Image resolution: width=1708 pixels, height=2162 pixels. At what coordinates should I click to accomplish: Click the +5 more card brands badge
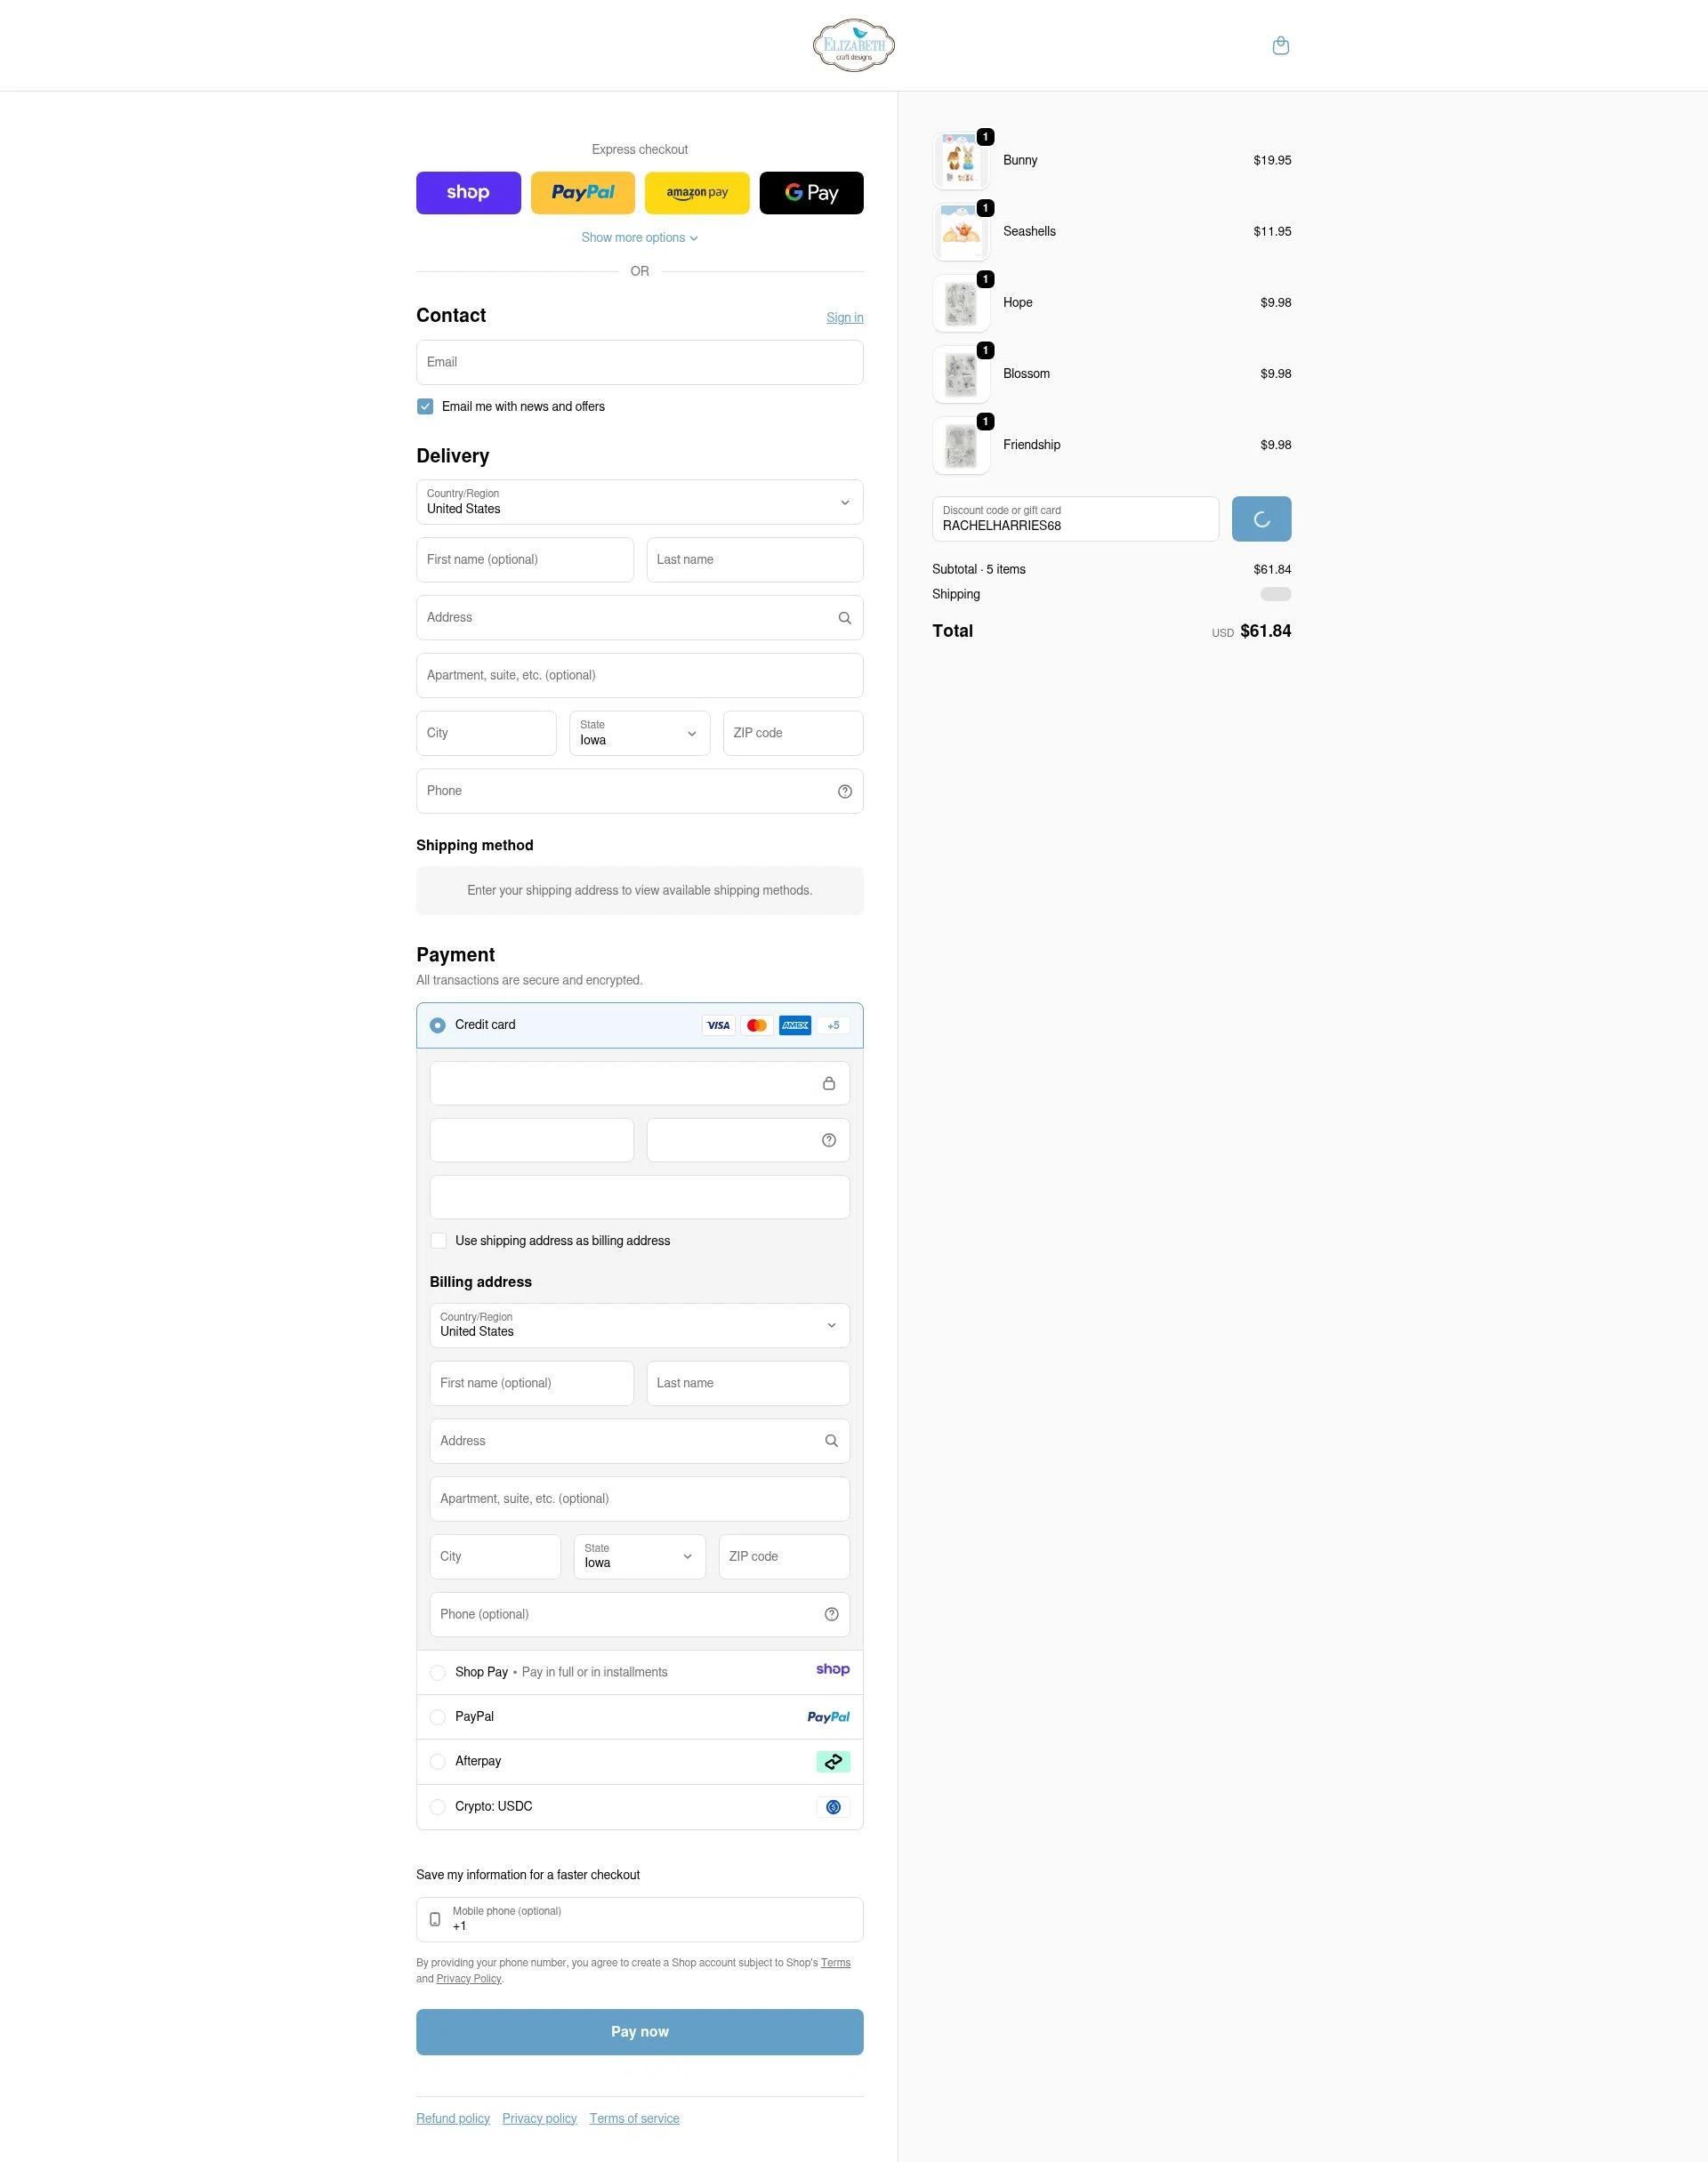click(x=833, y=1025)
